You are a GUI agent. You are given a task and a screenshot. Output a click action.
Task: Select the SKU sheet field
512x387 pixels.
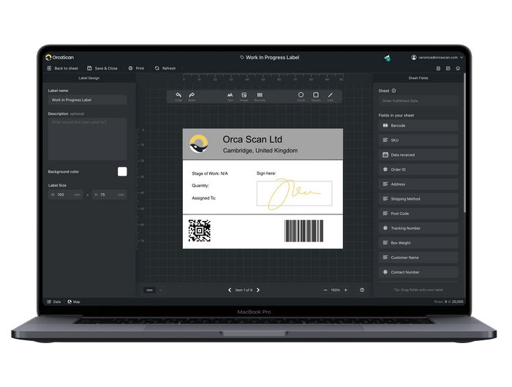tap(418, 140)
